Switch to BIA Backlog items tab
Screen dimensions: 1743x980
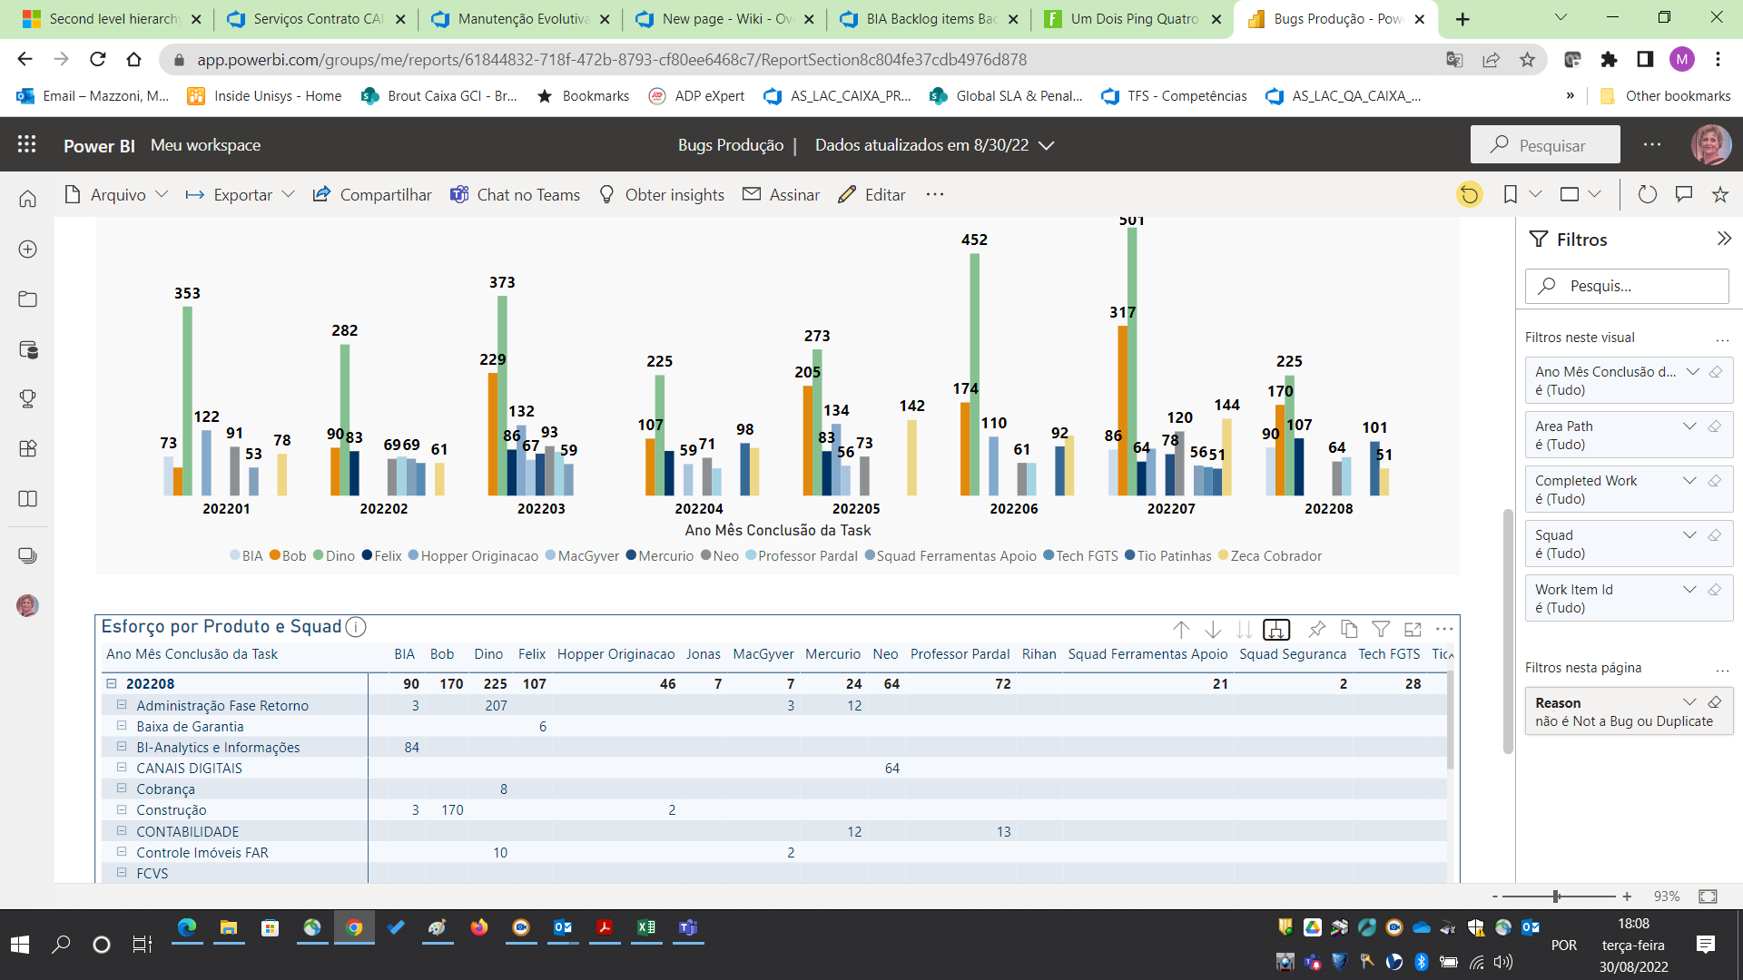[928, 18]
